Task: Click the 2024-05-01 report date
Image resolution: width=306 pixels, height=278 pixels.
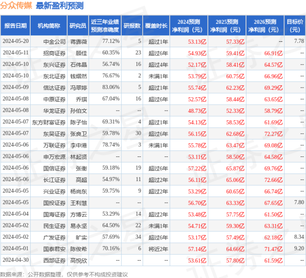Action: click(x=16, y=248)
